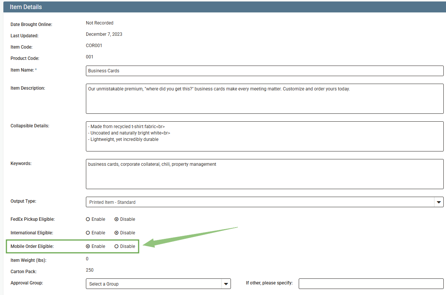
Task: Click the 'If other, please specify' field
Action: coord(371,284)
